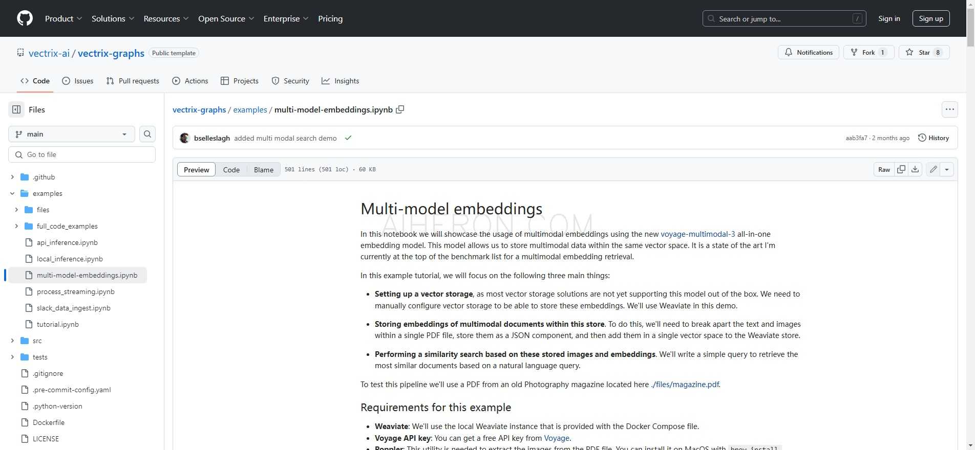Expand the Open Source menu
Image resolution: width=975 pixels, height=450 pixels.
pos(226,18)
